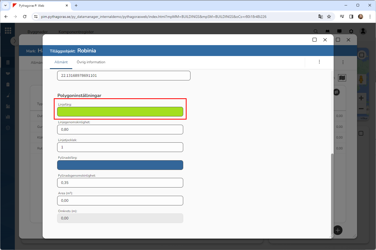
Task: Switch to the Övrig information tab
Action: point(91,62)
